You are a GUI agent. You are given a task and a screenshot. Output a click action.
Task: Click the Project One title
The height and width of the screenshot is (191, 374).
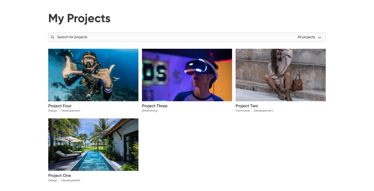tap(59, 175)
